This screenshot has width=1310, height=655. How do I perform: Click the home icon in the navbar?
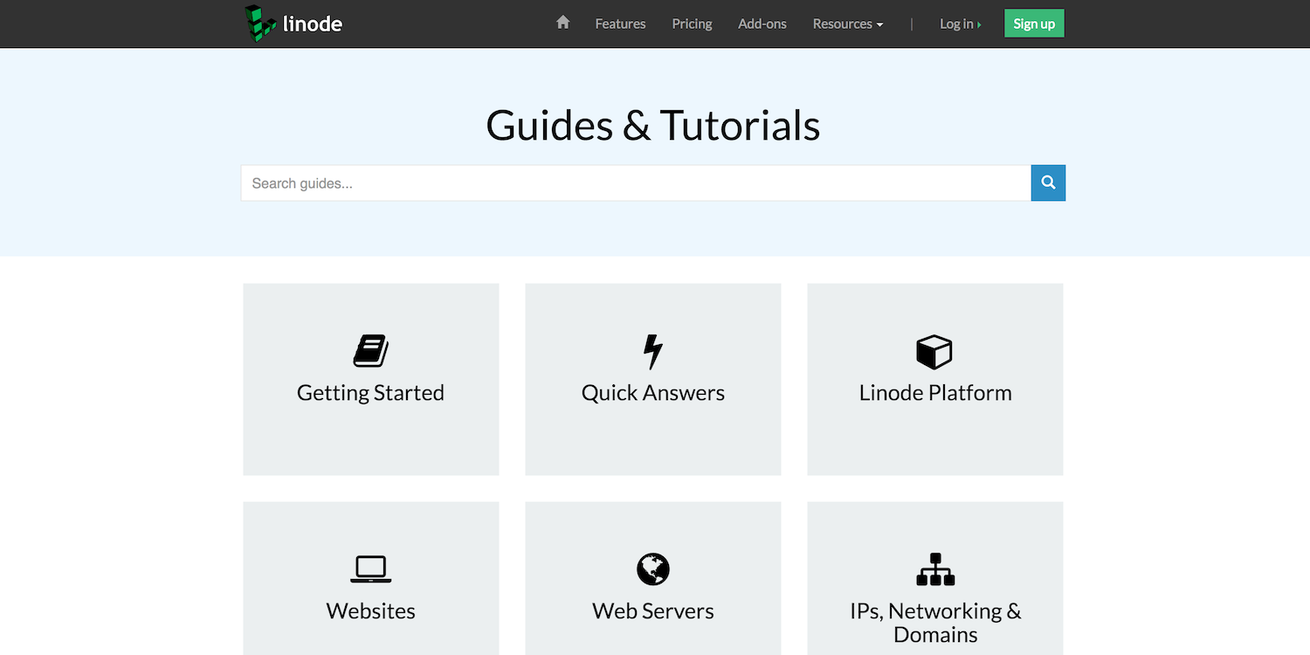pyautogui.click(x=562, y=23)
